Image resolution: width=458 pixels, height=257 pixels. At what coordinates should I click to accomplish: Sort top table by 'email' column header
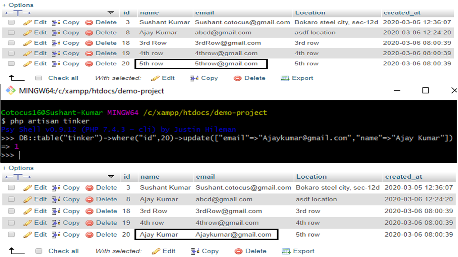pyautogui.click(x=205, y=13)
